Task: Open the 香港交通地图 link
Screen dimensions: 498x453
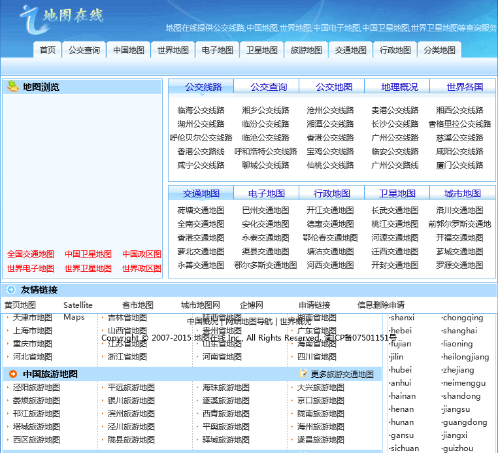Action: click(x=201, y=238)
